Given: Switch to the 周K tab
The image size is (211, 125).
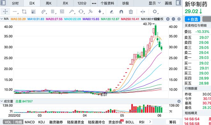Looking at the screenshot, I should coord(49,3).
